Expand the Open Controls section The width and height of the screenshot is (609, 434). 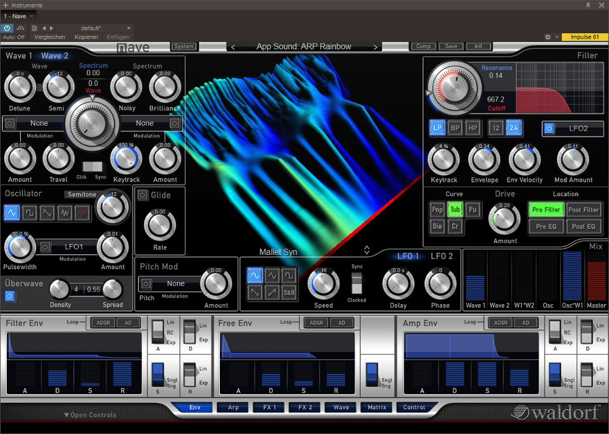pyautogui.click(x=90, y=414)
